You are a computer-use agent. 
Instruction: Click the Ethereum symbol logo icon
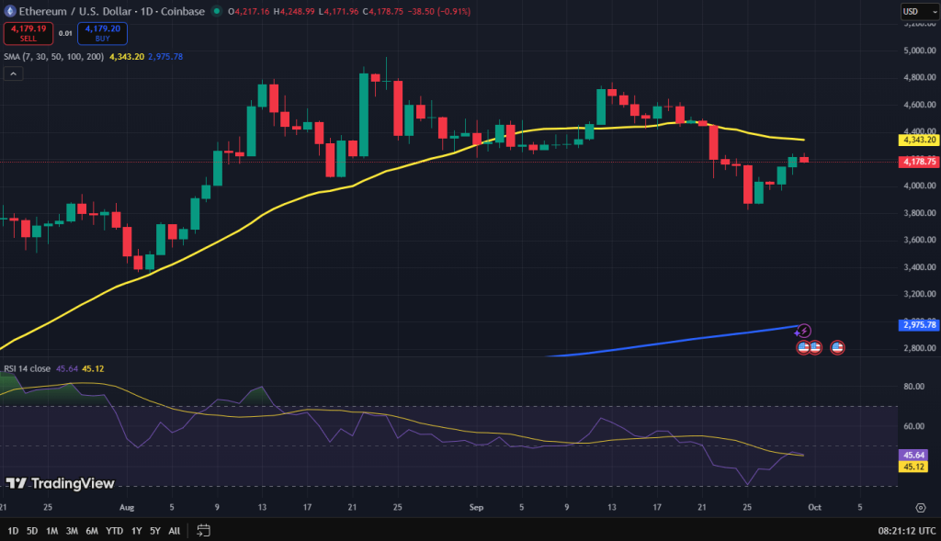point(9,11)
